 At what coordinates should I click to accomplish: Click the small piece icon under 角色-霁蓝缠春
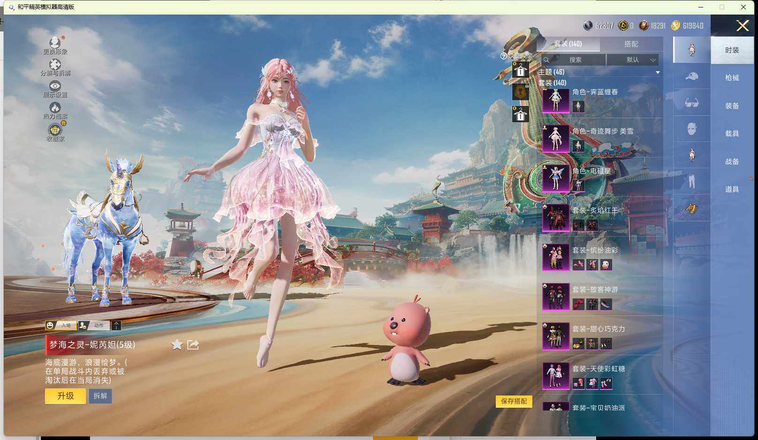tap(578, 106)
